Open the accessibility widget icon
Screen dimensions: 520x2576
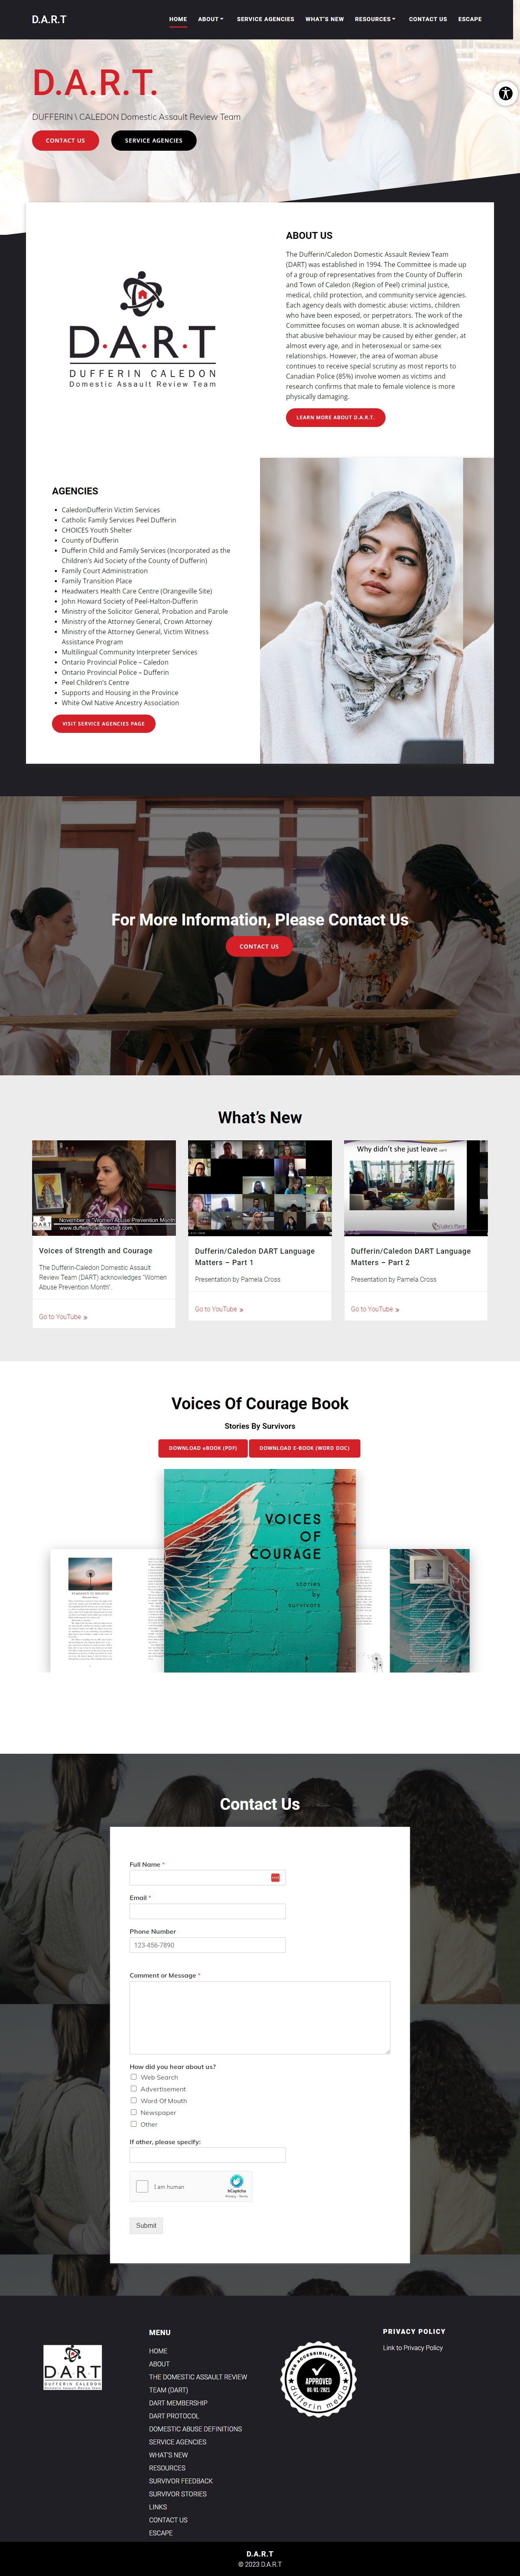coord(505,93)
